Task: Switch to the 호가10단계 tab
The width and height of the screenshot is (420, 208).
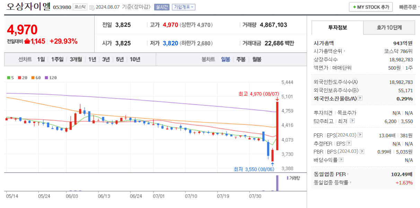Action: tap(389, 27)
